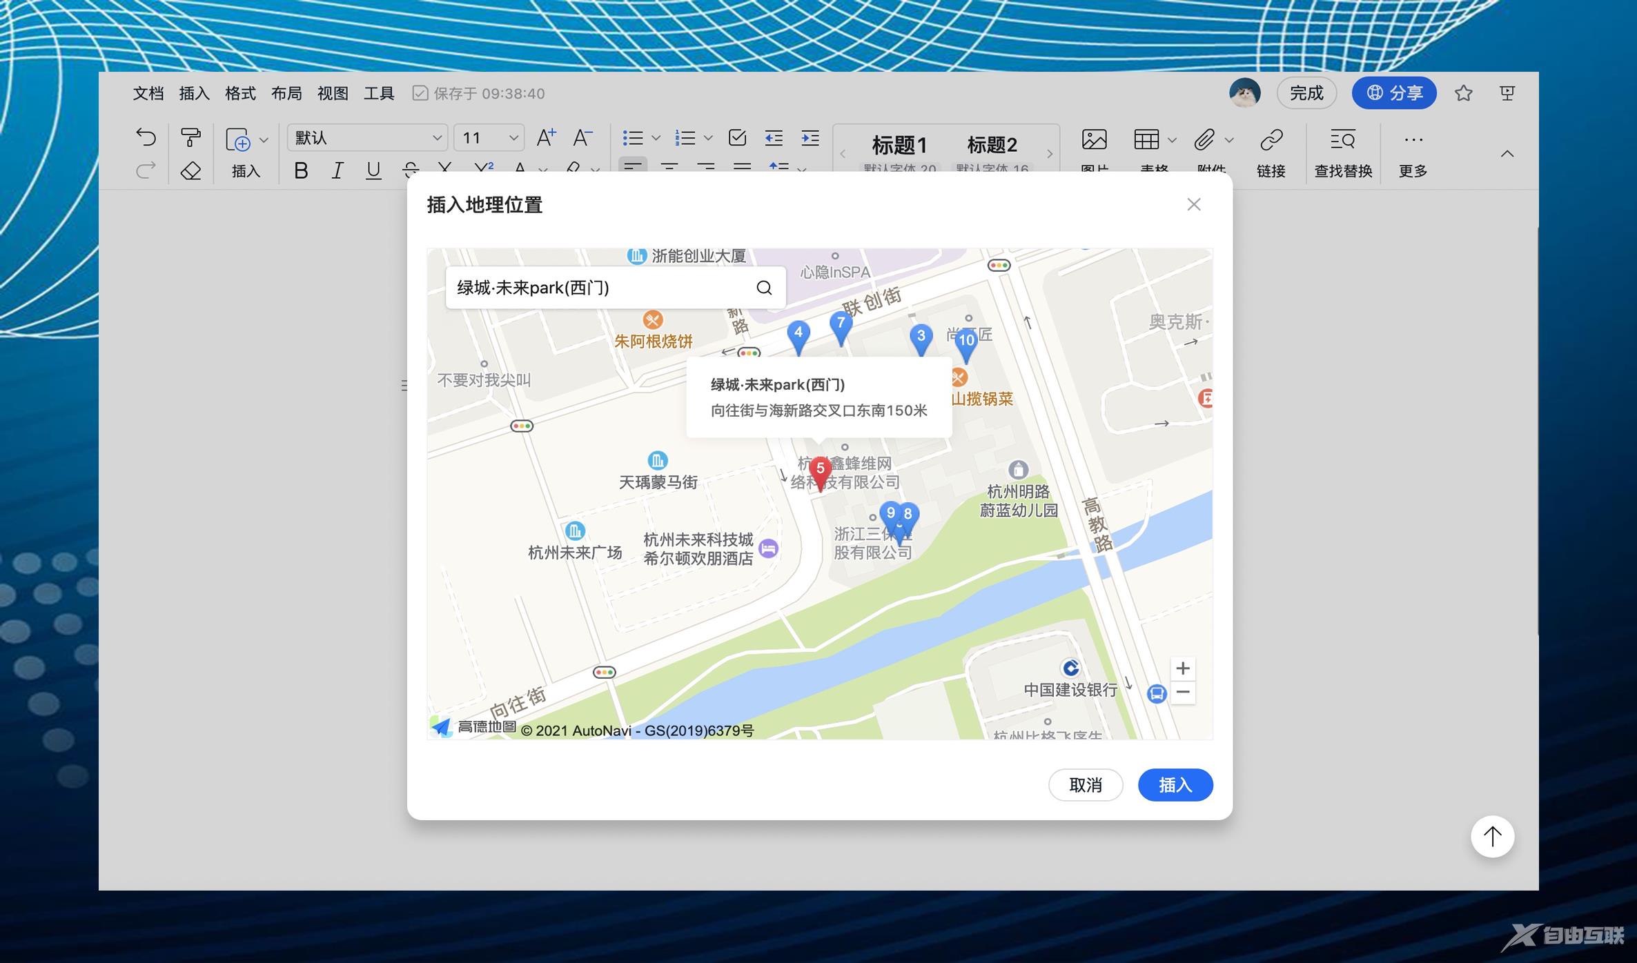This screenshot has height=963, width=1637.
Task: Click the presentation mode icon
Action: [1507, 93]
